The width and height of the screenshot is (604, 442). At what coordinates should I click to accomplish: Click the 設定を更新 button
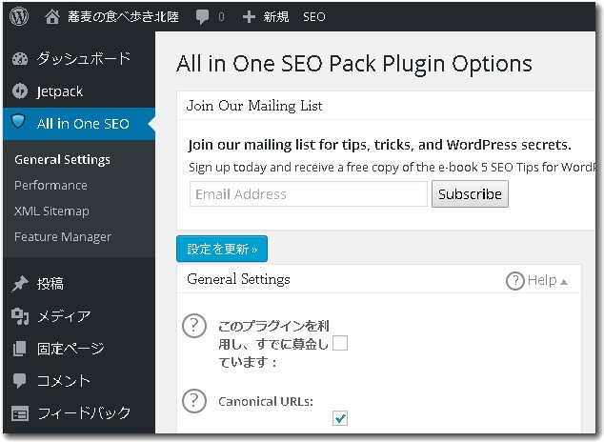coord(222,249)
